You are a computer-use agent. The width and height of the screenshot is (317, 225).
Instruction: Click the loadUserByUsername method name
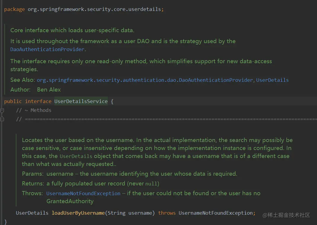click(x=78, y=213)
